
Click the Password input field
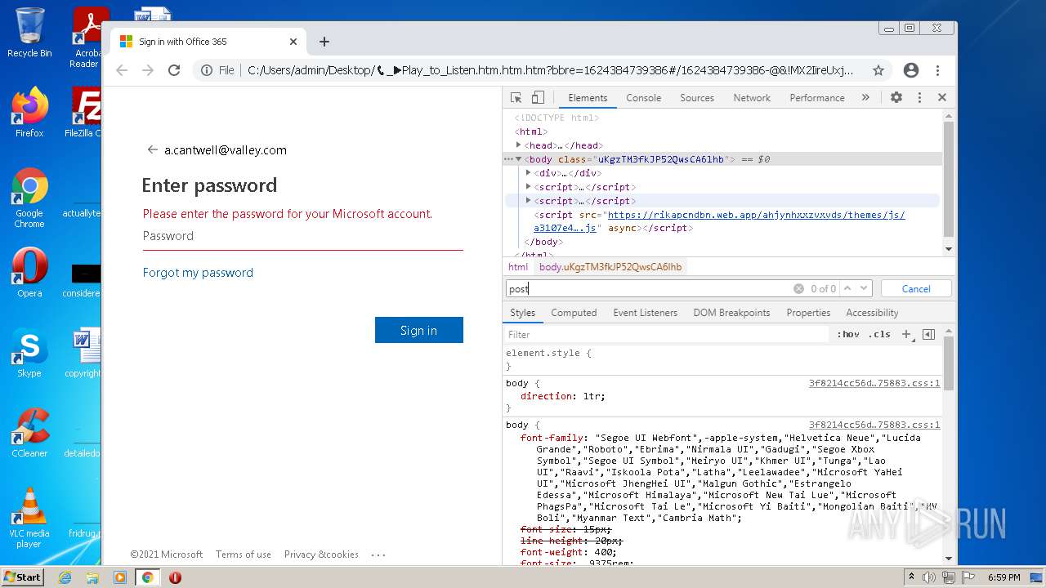click(302, 236)
